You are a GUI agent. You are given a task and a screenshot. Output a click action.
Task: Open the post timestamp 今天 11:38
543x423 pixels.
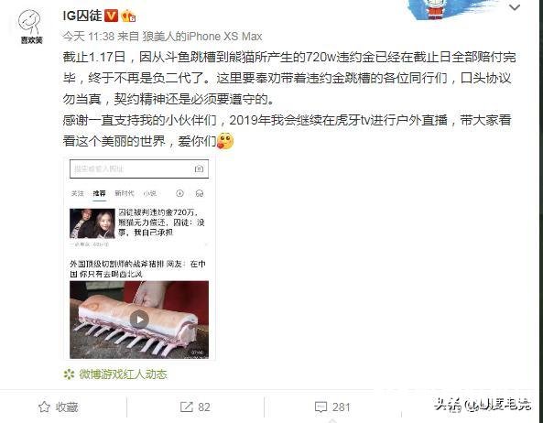point(88,37)
